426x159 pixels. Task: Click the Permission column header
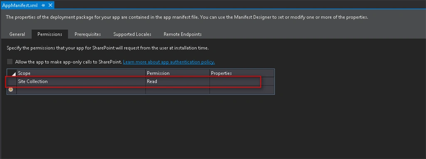[178, 73]
